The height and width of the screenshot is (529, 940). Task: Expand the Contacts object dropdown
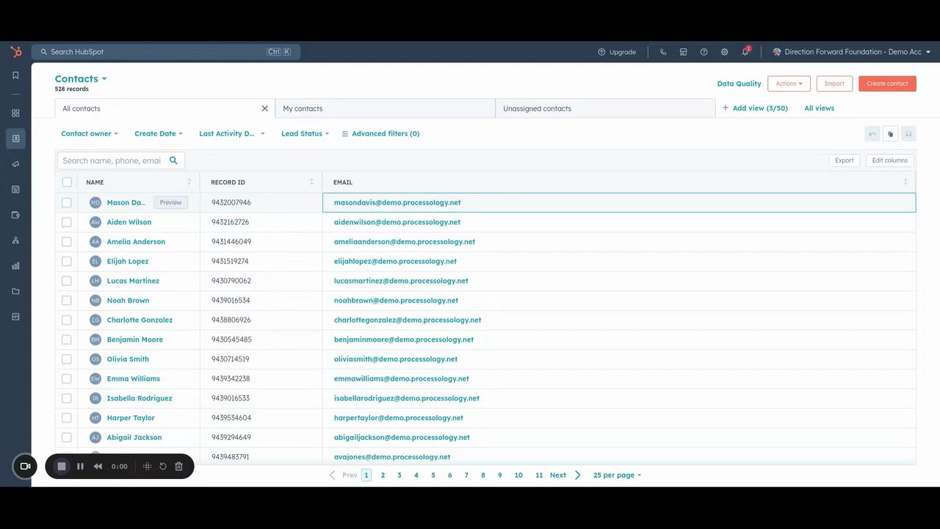tap(81, 79)
